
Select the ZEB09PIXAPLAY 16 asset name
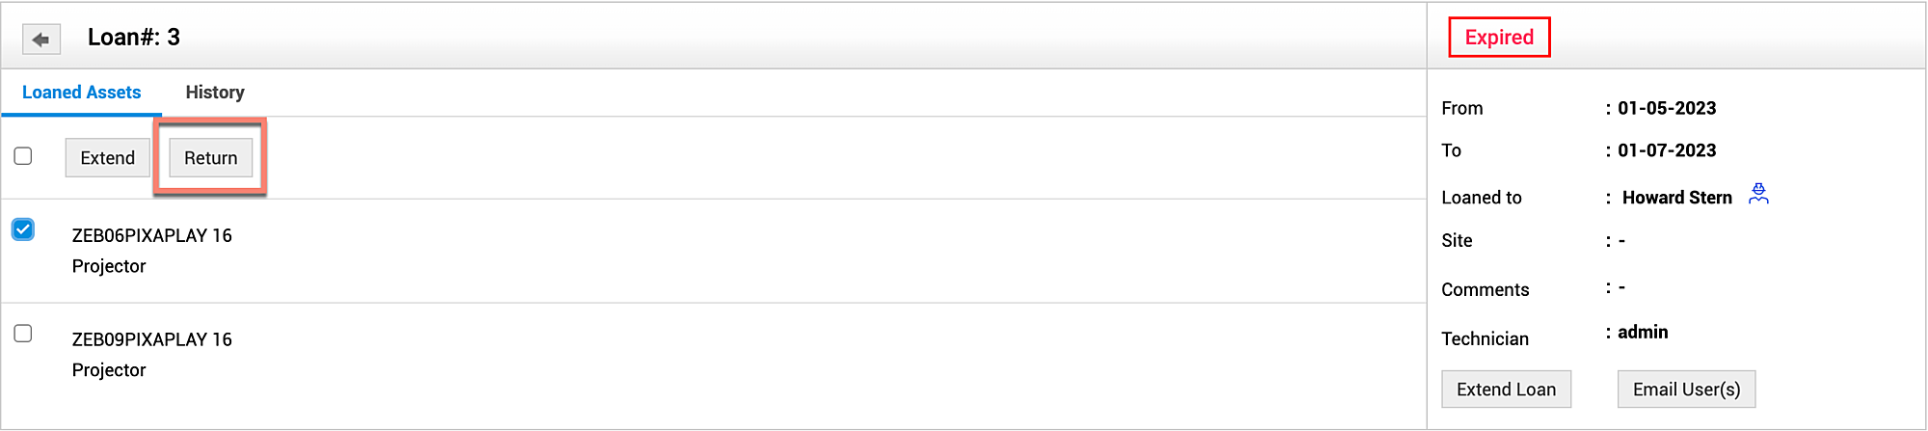point(152,339)
